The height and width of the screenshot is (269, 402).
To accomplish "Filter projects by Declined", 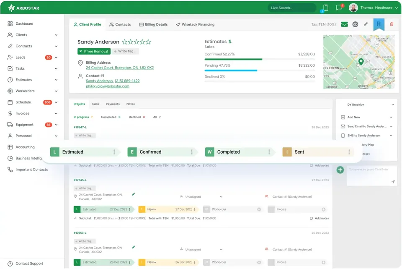I will pyautogui.click(x=137, y=117).
